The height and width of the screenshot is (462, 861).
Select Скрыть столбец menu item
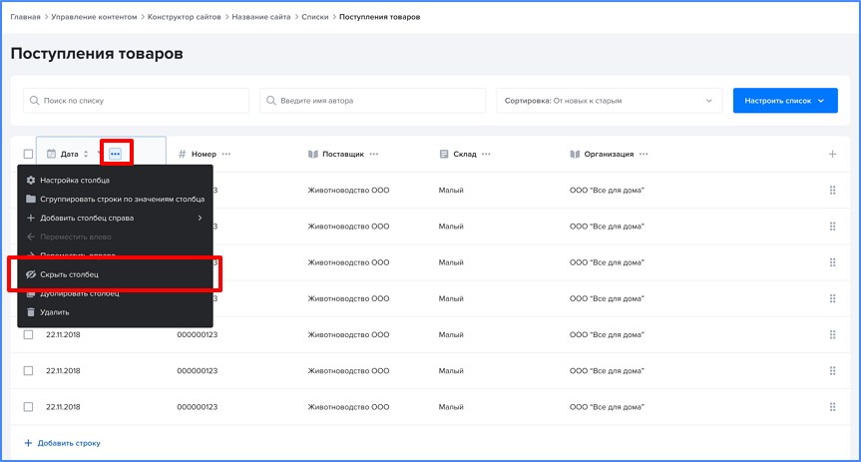pyautogui.click(x=116, y=274)
